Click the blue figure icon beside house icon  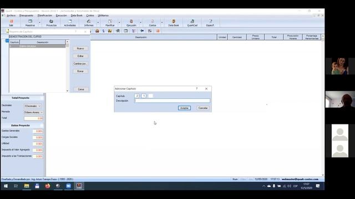coord(104,31)
